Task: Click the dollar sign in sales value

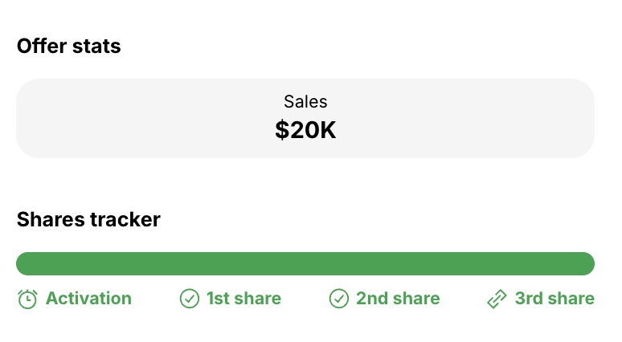Action: click(x=282, y=130)
